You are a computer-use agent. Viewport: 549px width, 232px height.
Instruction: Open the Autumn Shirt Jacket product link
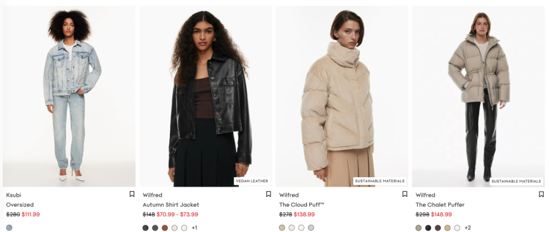(x=171, y=205)
